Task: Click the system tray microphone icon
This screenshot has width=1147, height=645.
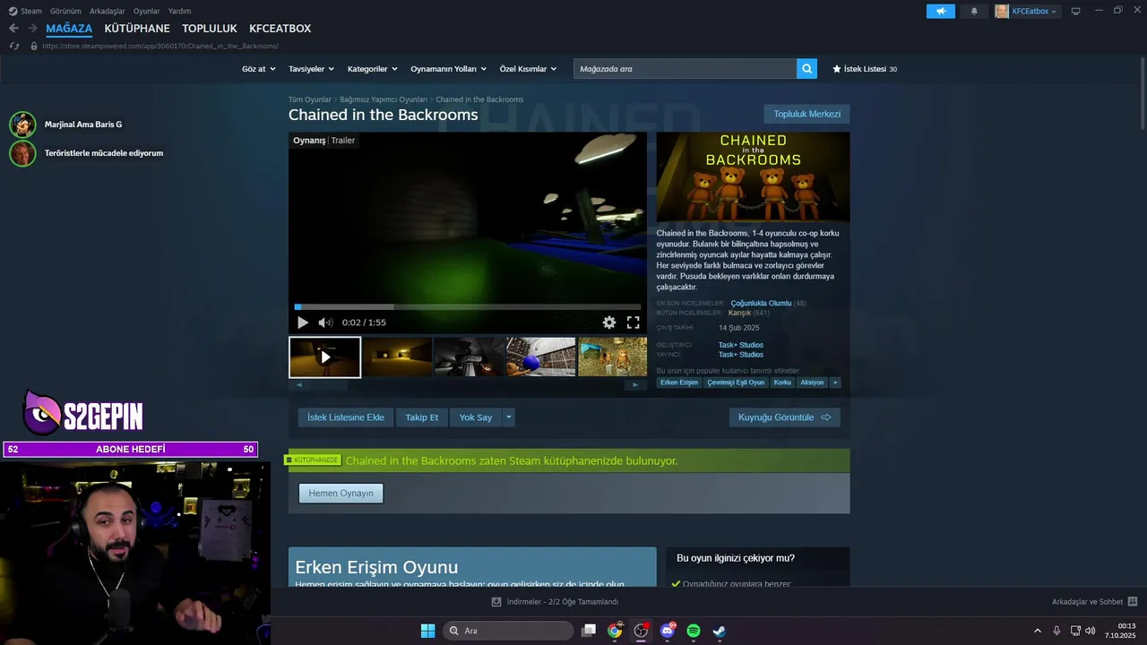Action: 1056,631
